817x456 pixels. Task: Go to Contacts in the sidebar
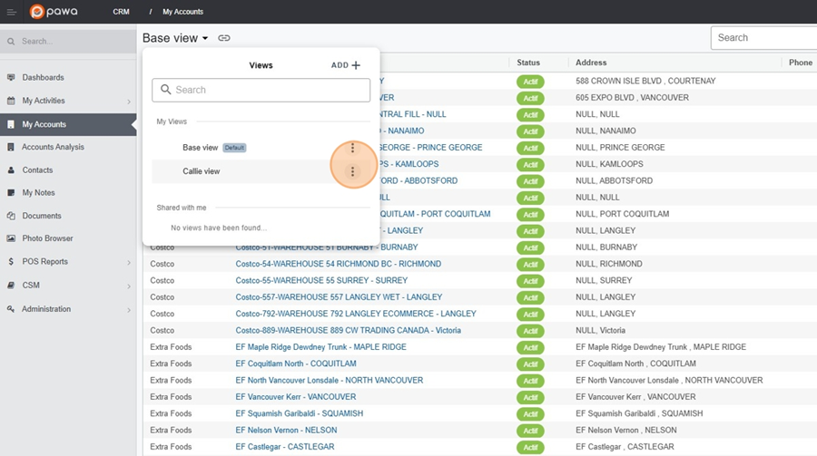[37, 170]
